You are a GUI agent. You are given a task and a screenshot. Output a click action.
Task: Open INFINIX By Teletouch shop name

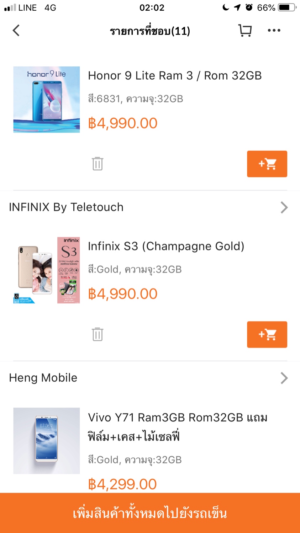click(66, 207)
